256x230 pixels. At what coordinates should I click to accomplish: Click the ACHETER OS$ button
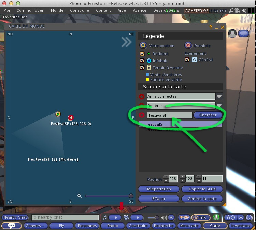click(x=197, y=11)
